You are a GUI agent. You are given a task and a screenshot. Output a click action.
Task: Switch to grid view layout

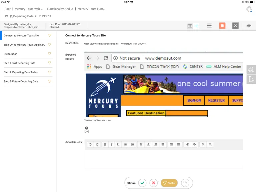tap(190, 26)
